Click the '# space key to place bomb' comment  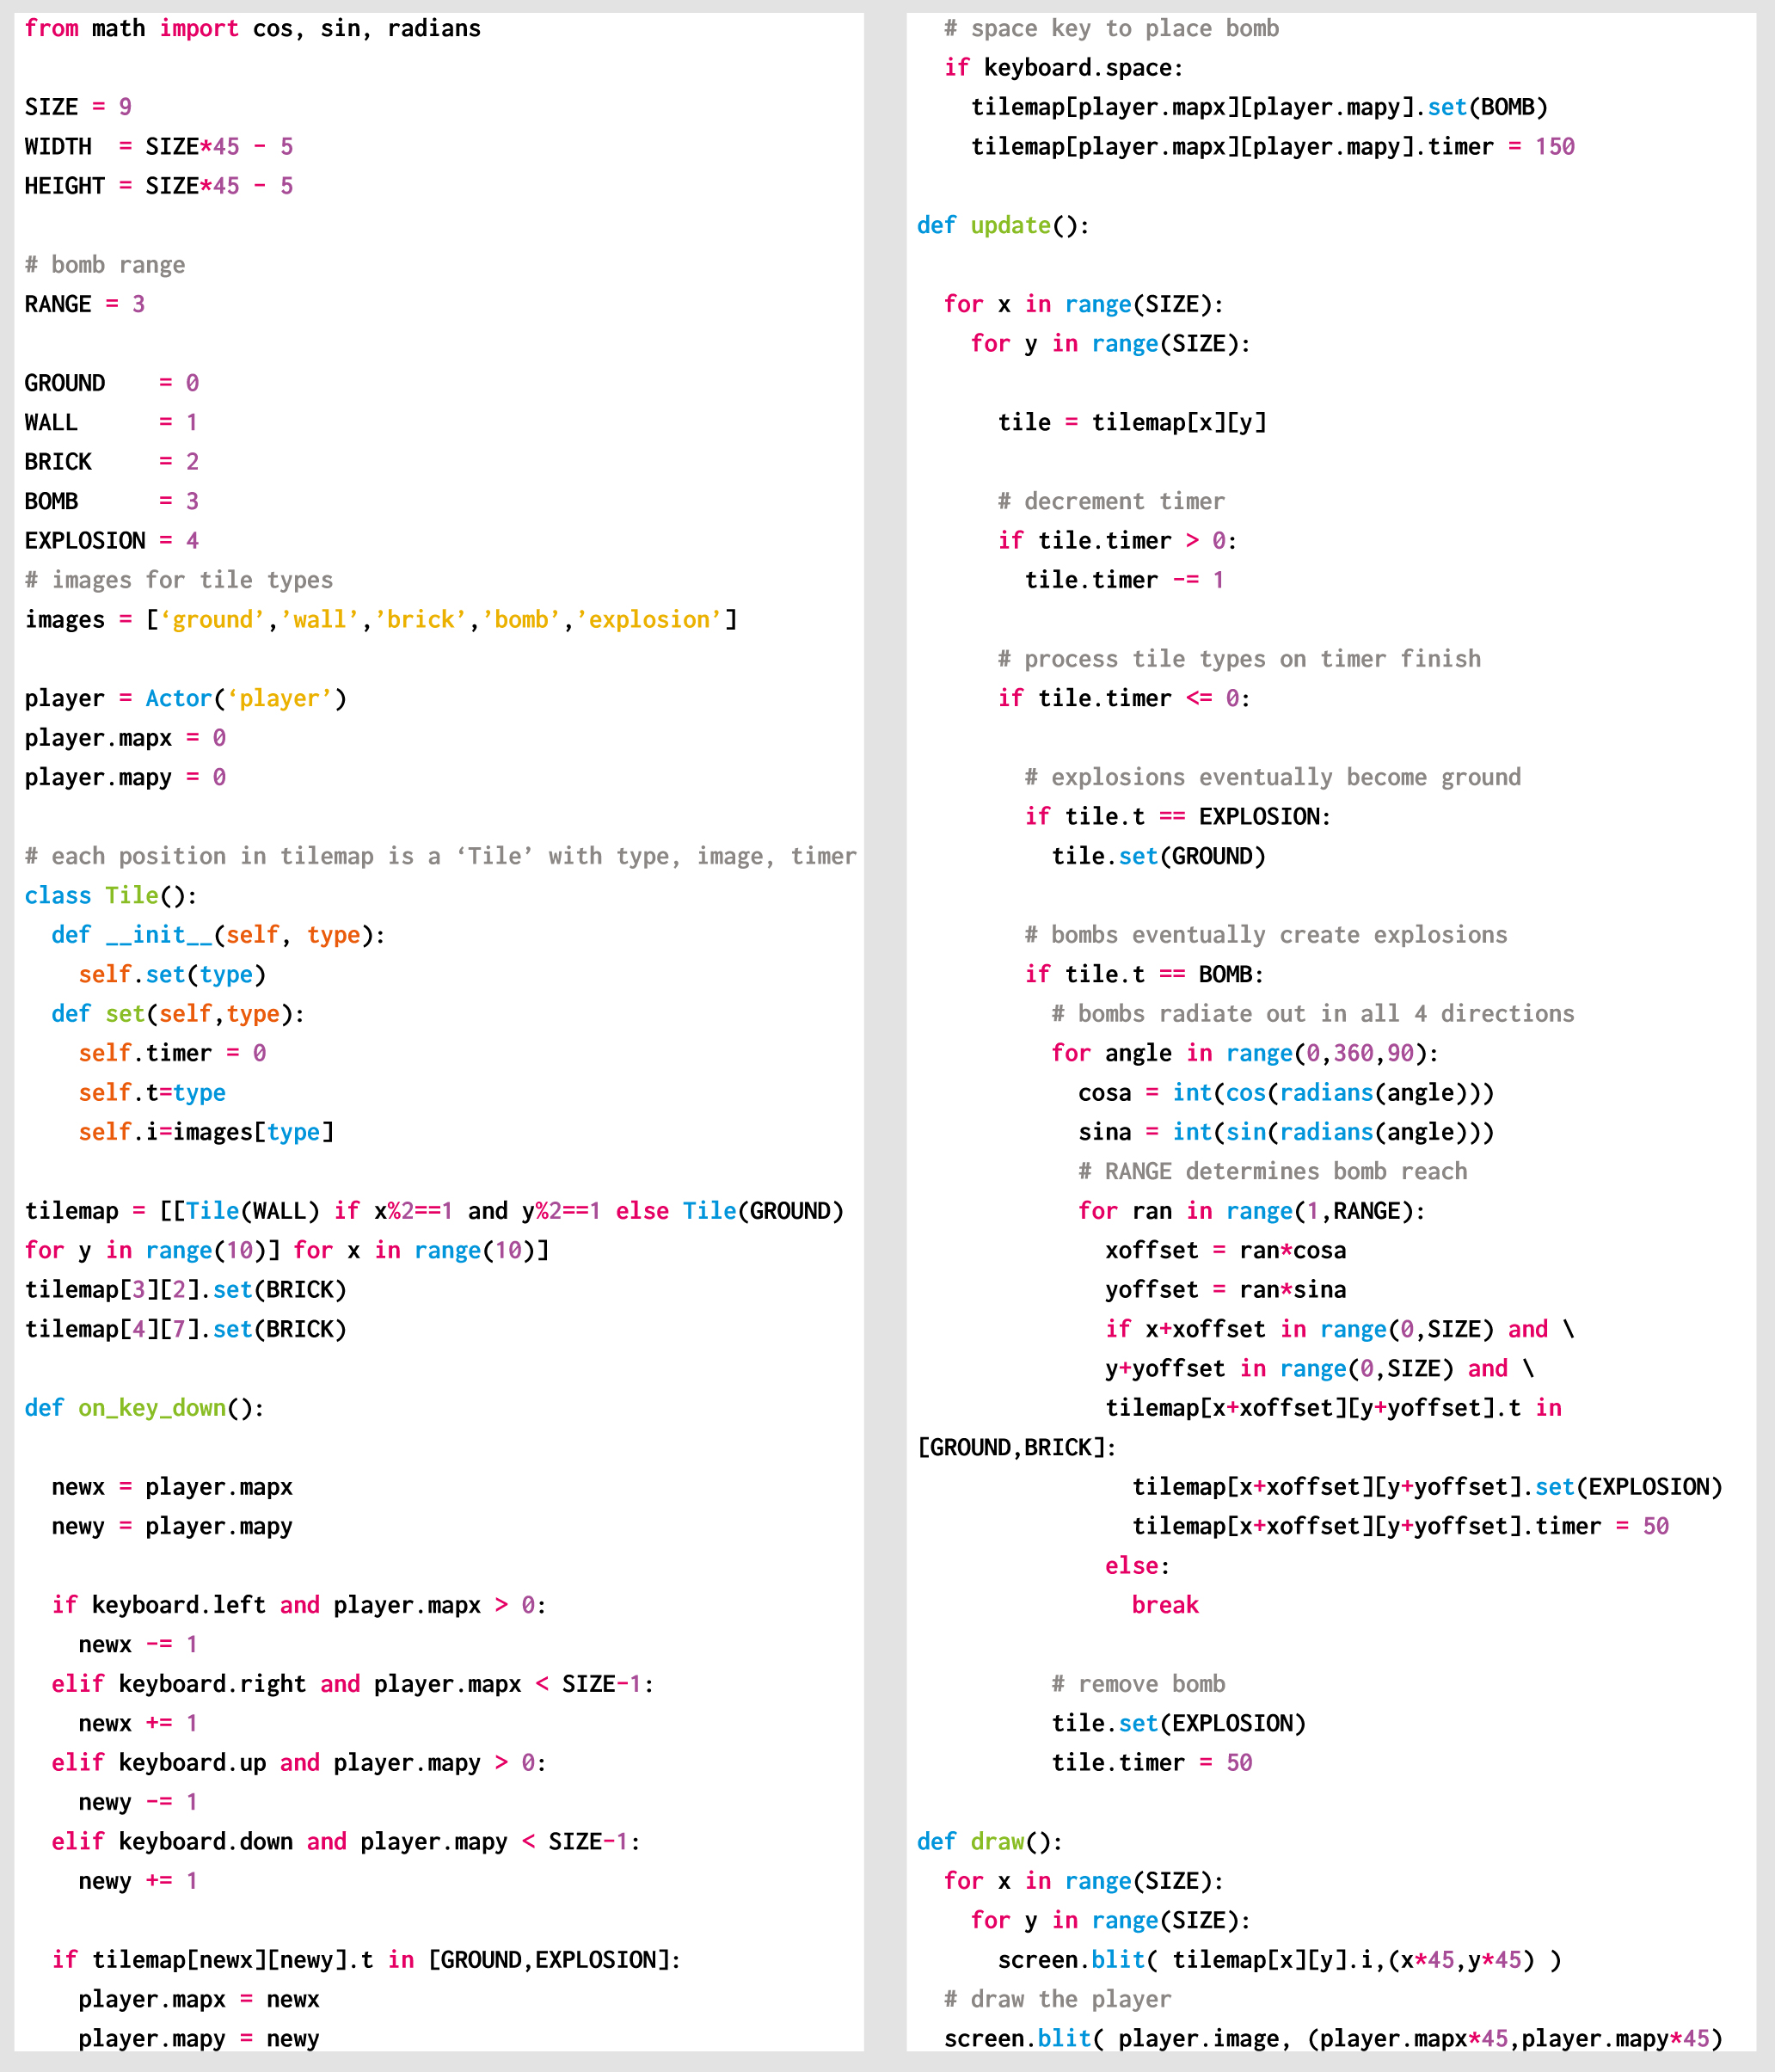pos(1111,28)
